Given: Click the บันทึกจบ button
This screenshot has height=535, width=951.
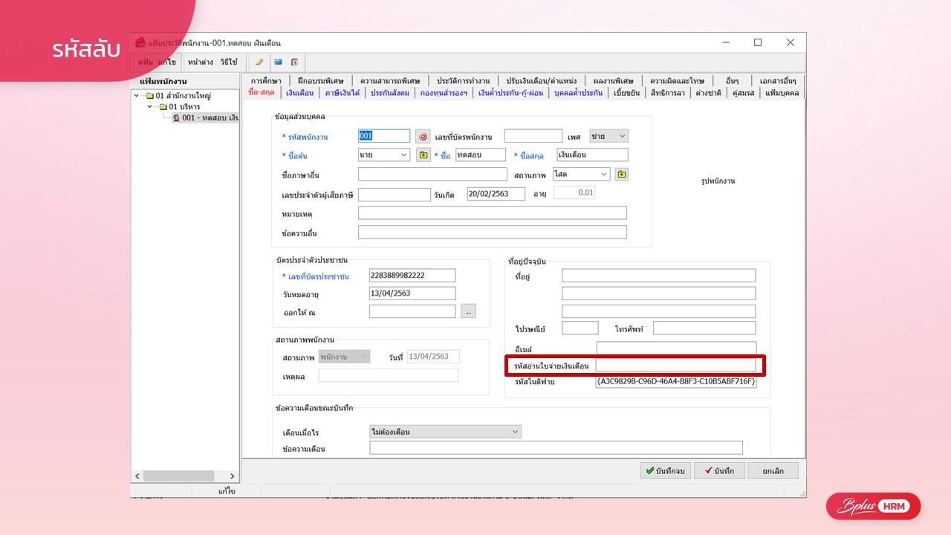Looking at the screenshot, I should (x=666, y=471).
